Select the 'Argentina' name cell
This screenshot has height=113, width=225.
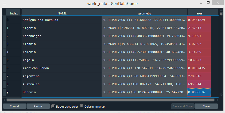(61, 76)
